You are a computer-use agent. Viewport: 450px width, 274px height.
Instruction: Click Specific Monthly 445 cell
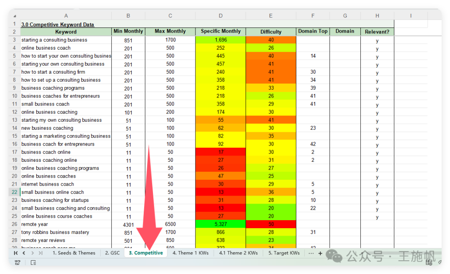[220, 56]
